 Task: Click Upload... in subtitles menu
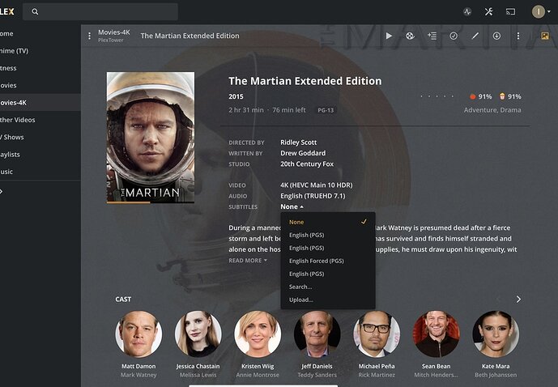(328, 300)
